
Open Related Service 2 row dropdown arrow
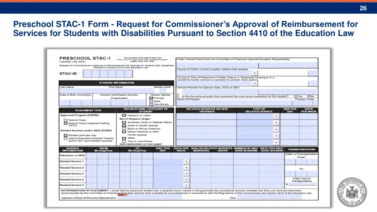pos(187,167)
